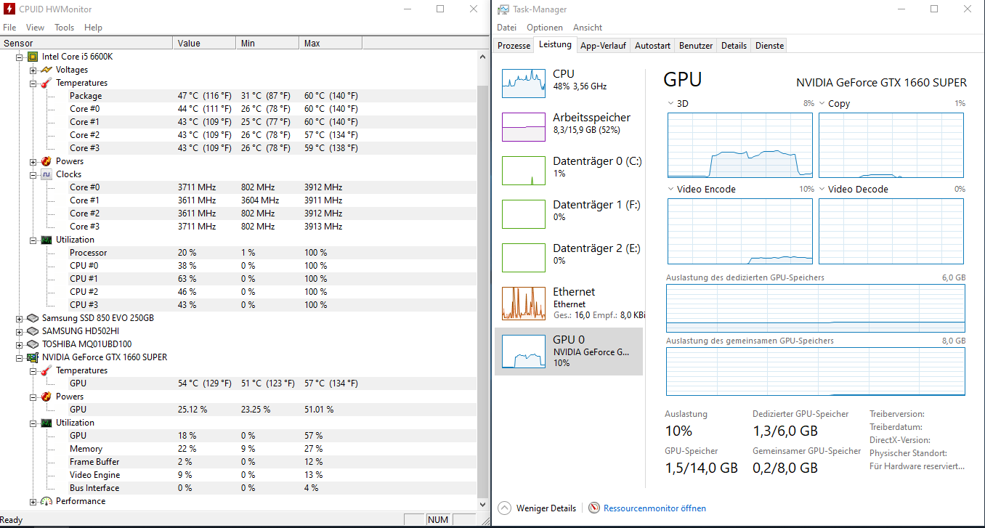Expand the Samsung SSD 850 EVO node
The height and width of the screenshot is (528, 985).
point(20,318)
